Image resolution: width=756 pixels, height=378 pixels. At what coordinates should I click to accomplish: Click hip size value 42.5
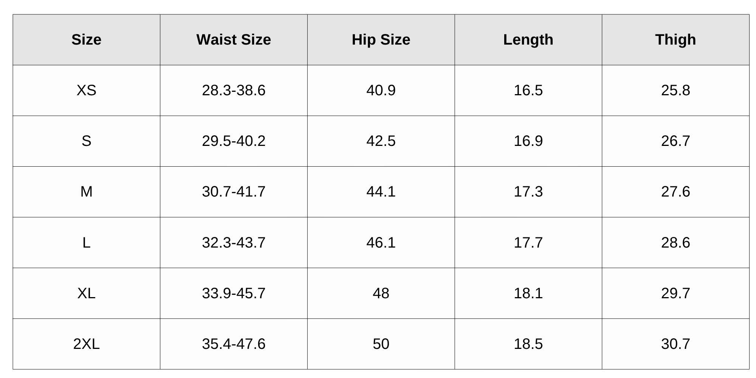click(381, 141)
